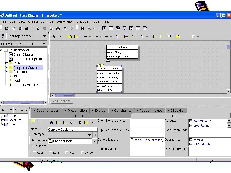The height and width of the screenshot is (173, 231).
Task: Open the Package-centric perspective dropdown
Action: point(26,36)
